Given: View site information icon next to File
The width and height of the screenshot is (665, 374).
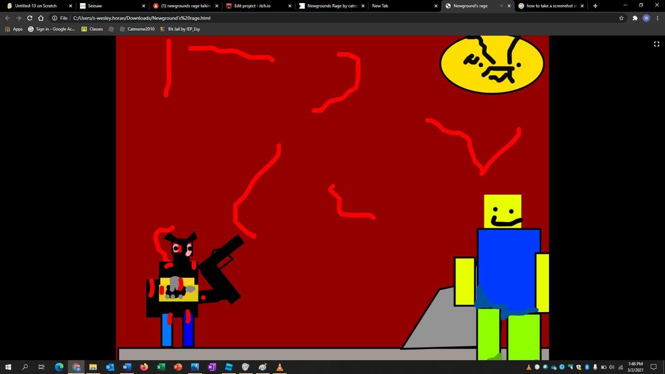Looking at the screenshot, I should 55,18.
